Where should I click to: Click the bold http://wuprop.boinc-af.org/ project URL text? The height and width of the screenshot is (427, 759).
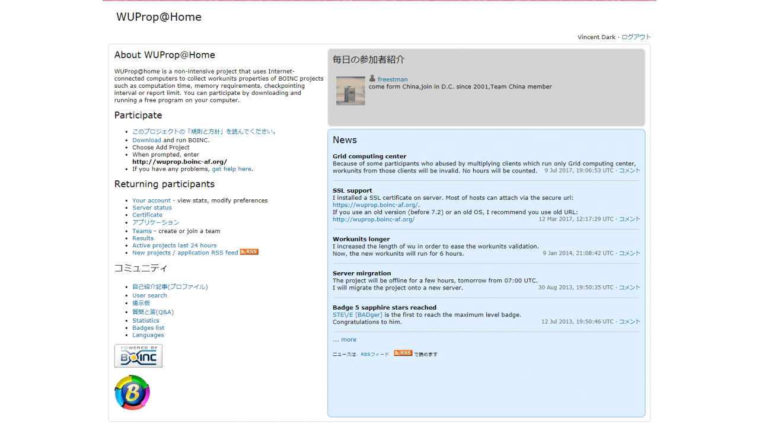pyautogui.click(x=180, y=162)
